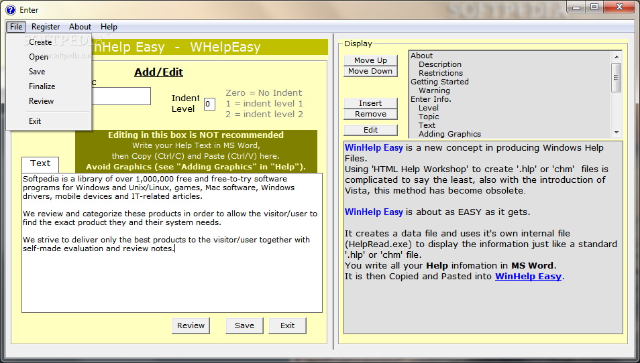
Task: Select Adding Graphics in the topic list
Action: (449, 134)
